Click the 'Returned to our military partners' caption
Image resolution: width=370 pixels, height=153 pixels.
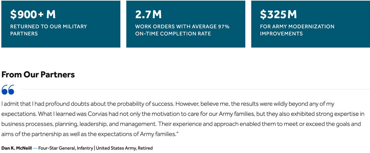click(48, 30)
